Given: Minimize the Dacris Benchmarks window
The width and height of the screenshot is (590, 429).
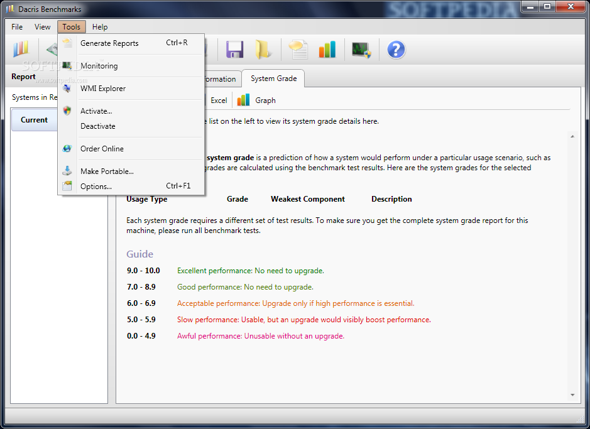Looking at the screenshot, I should click(530, 6).
